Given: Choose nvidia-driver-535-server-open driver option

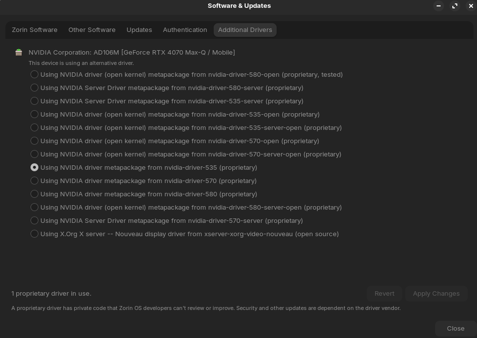Looking at the screenshot, I should [x=34, y=127].
